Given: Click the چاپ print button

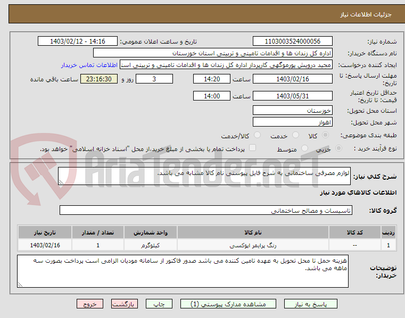Looking at the screenshot, I should pyautogui.click(x=159, y=304).
